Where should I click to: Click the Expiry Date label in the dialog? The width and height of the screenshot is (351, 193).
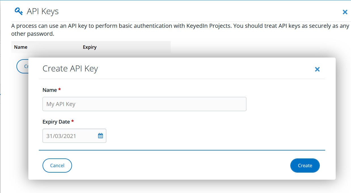[56, 122]
